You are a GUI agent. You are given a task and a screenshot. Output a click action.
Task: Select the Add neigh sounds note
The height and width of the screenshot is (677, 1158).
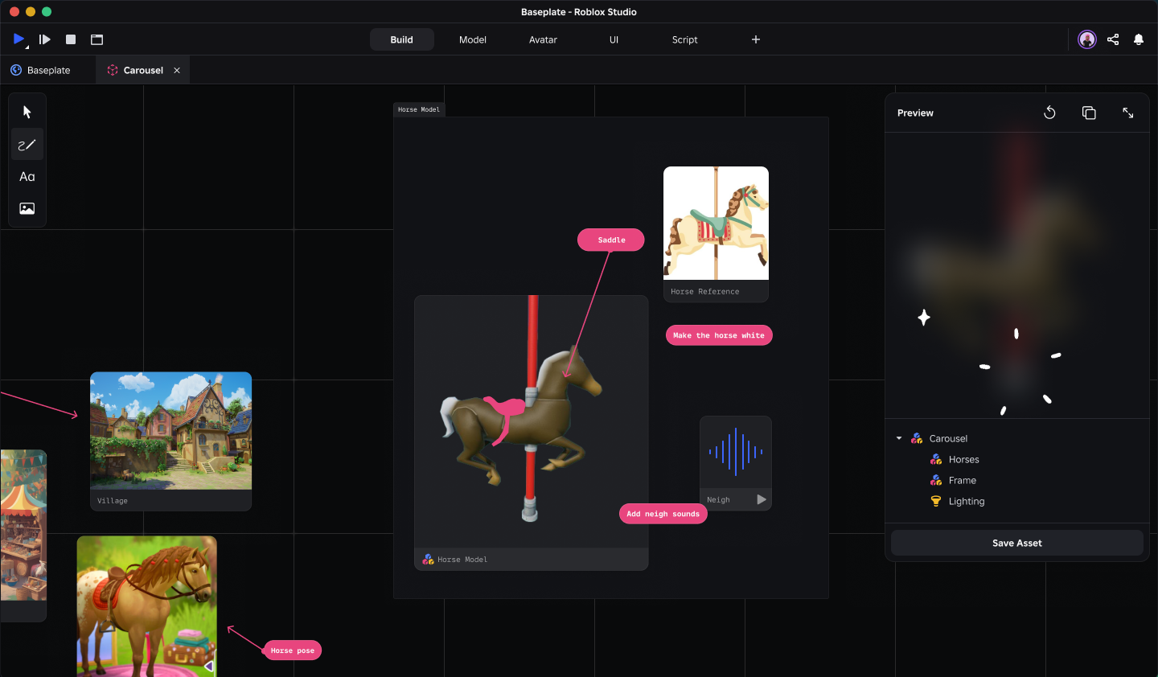pos(663,514)
